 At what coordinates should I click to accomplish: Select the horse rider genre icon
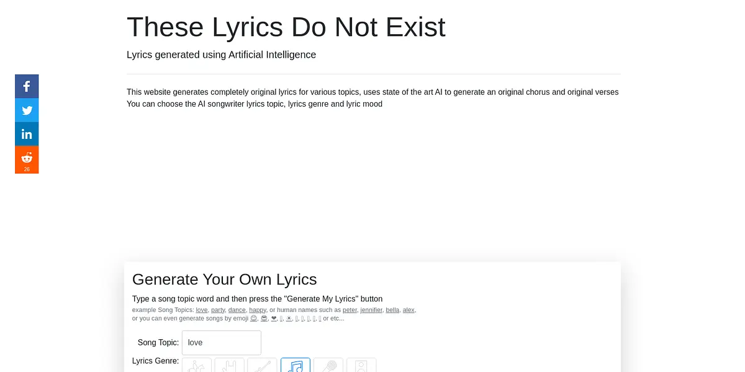[x=197, y=366]
